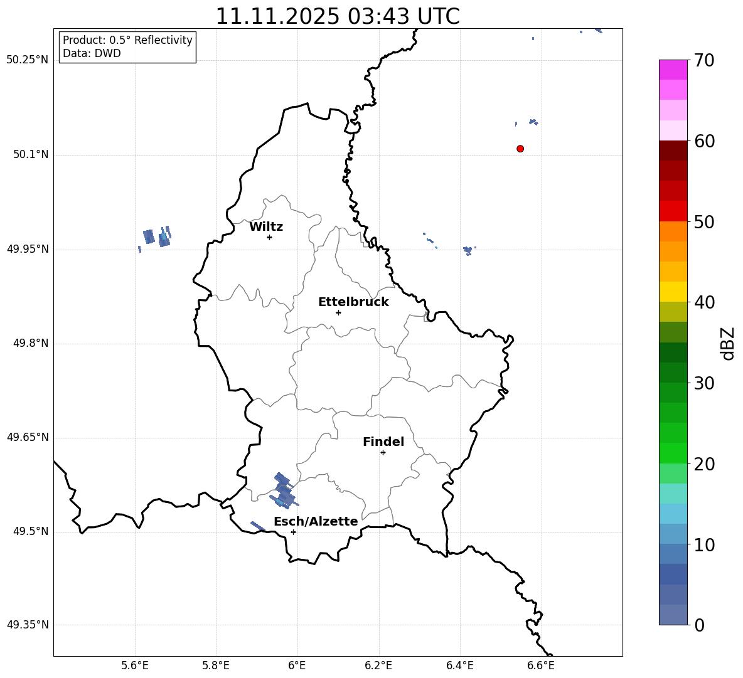Click the Findel station cross marker
Viewport: 743px width, 678px height.
[383, 453]
